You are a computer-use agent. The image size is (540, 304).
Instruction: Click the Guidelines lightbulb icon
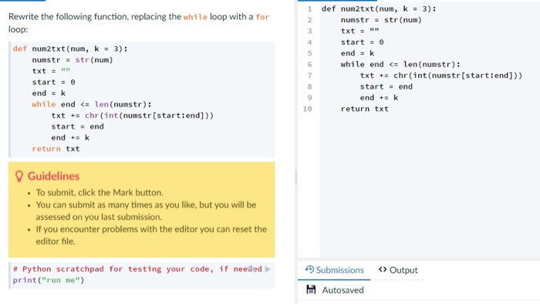coord(19,176)
